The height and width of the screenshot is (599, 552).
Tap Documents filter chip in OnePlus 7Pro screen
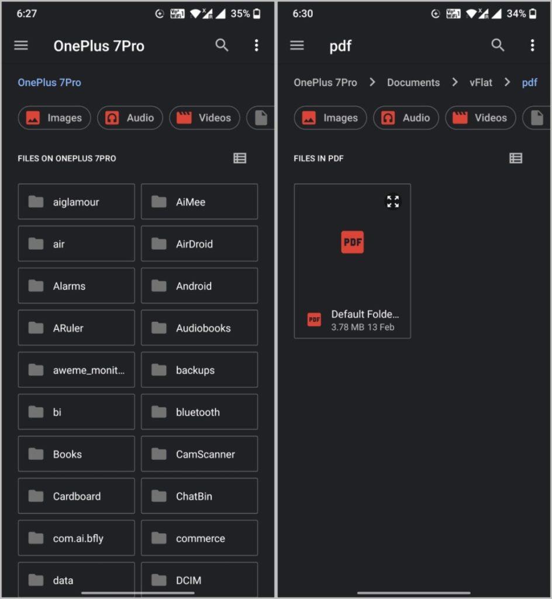260,118
